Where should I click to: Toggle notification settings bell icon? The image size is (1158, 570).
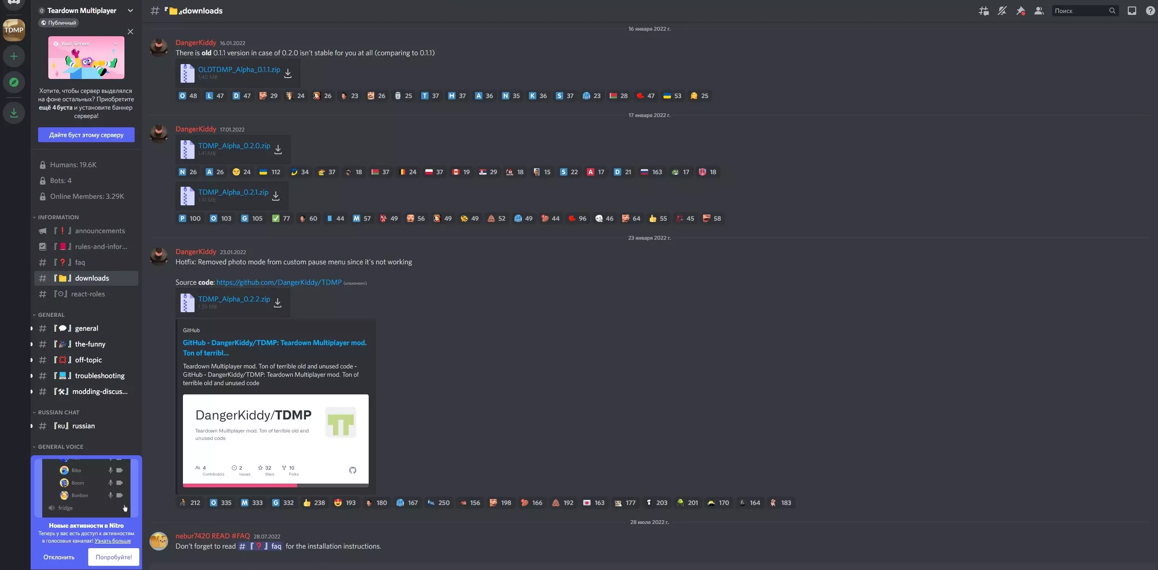pos(1002,11)
